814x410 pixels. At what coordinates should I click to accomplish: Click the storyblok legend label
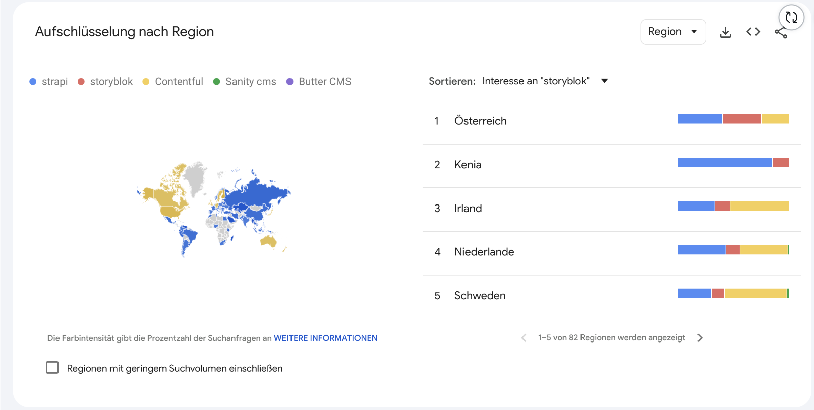[x=111, y=82]
